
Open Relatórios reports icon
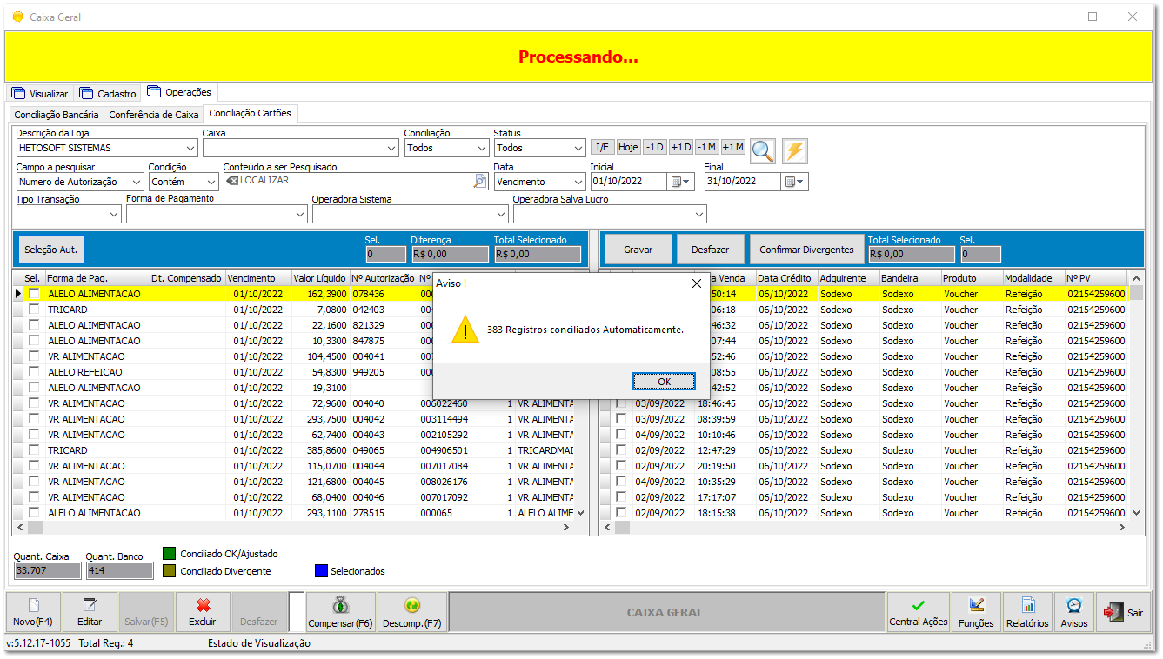1027,612
